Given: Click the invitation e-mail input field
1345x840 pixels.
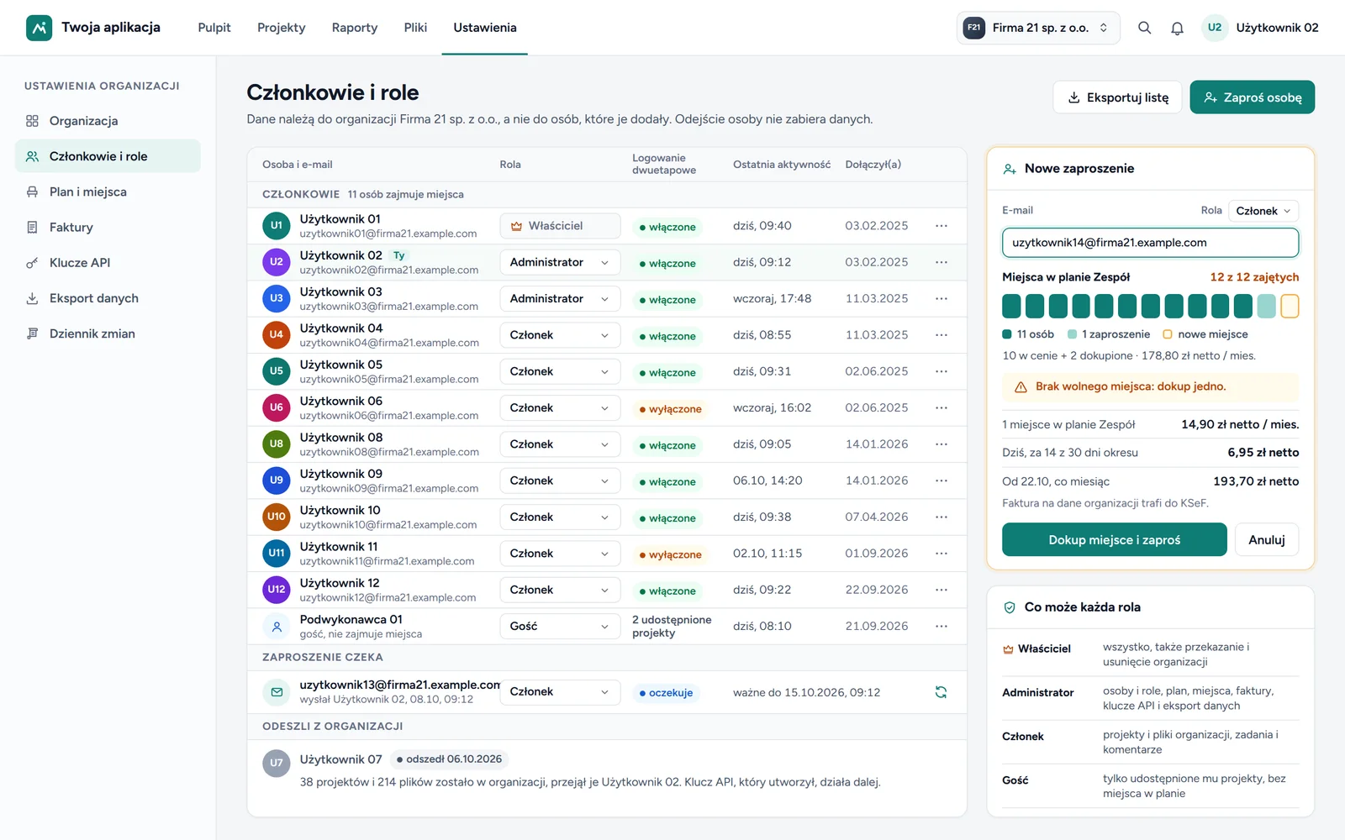Looking at the screenshot, I should [x=1150, y=243].
